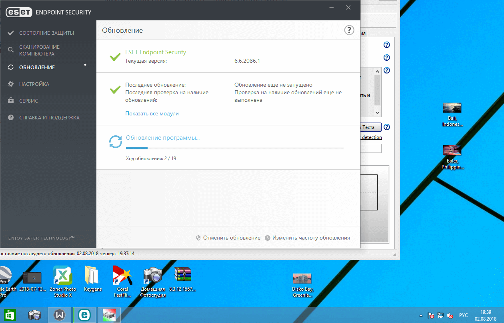Click the volume icon in system tray
The image size is (504, 323).
click(450, 315)
